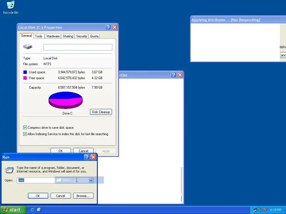Click the NTFS file system value
Viewport: 286px width, 214px height.
tap(47, 64)
